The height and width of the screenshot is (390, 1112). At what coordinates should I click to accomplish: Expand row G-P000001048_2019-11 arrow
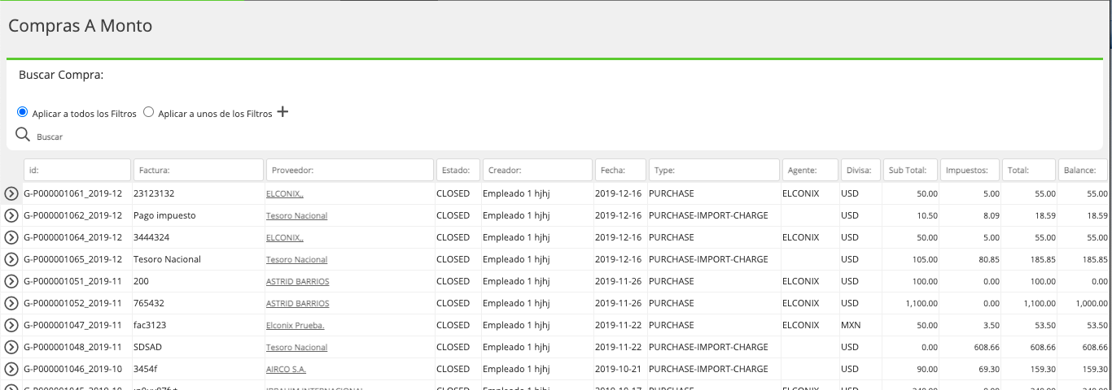11,347
